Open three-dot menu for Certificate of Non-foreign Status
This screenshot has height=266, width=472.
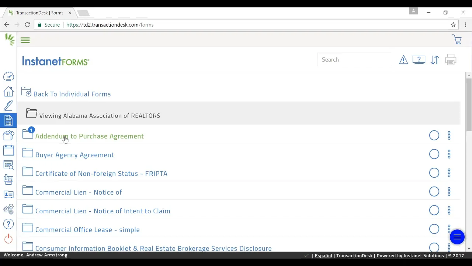point(449,173)
